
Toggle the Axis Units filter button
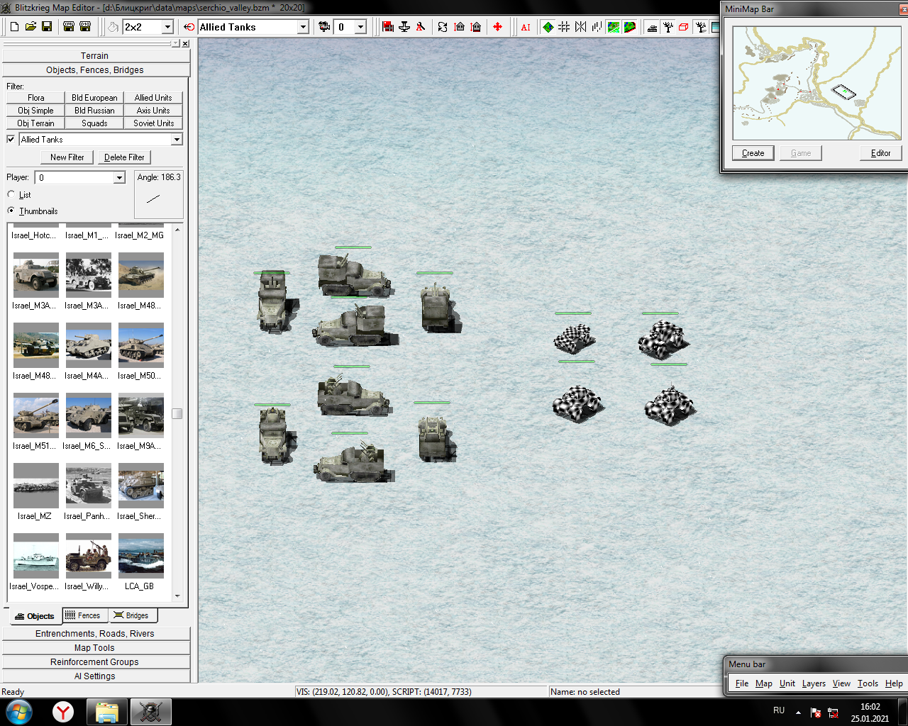153,111
